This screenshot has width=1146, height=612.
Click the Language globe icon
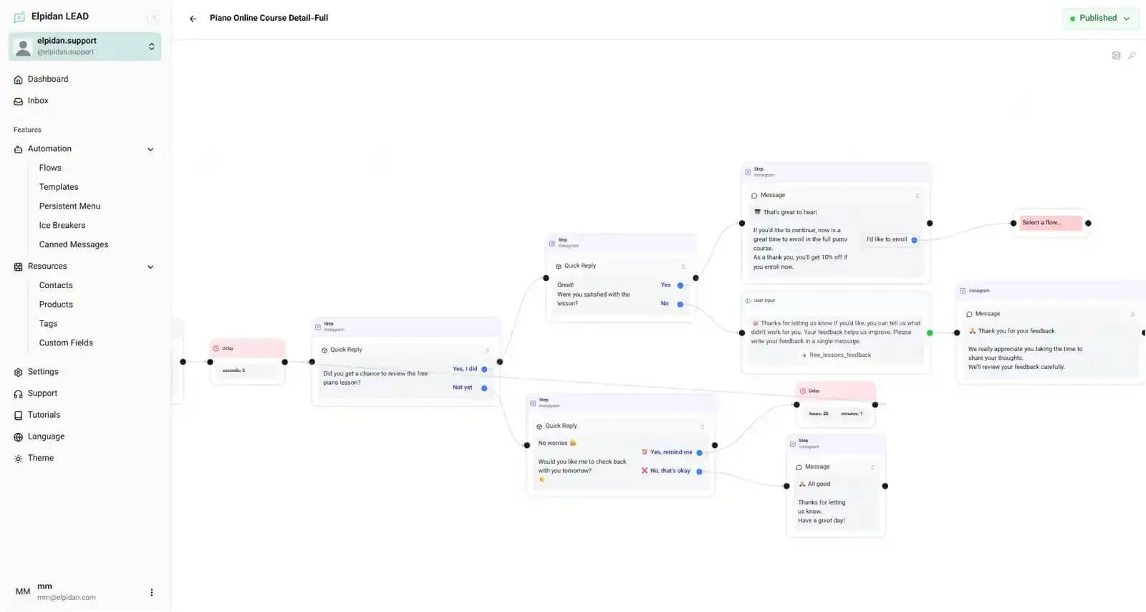coord(19,437)
